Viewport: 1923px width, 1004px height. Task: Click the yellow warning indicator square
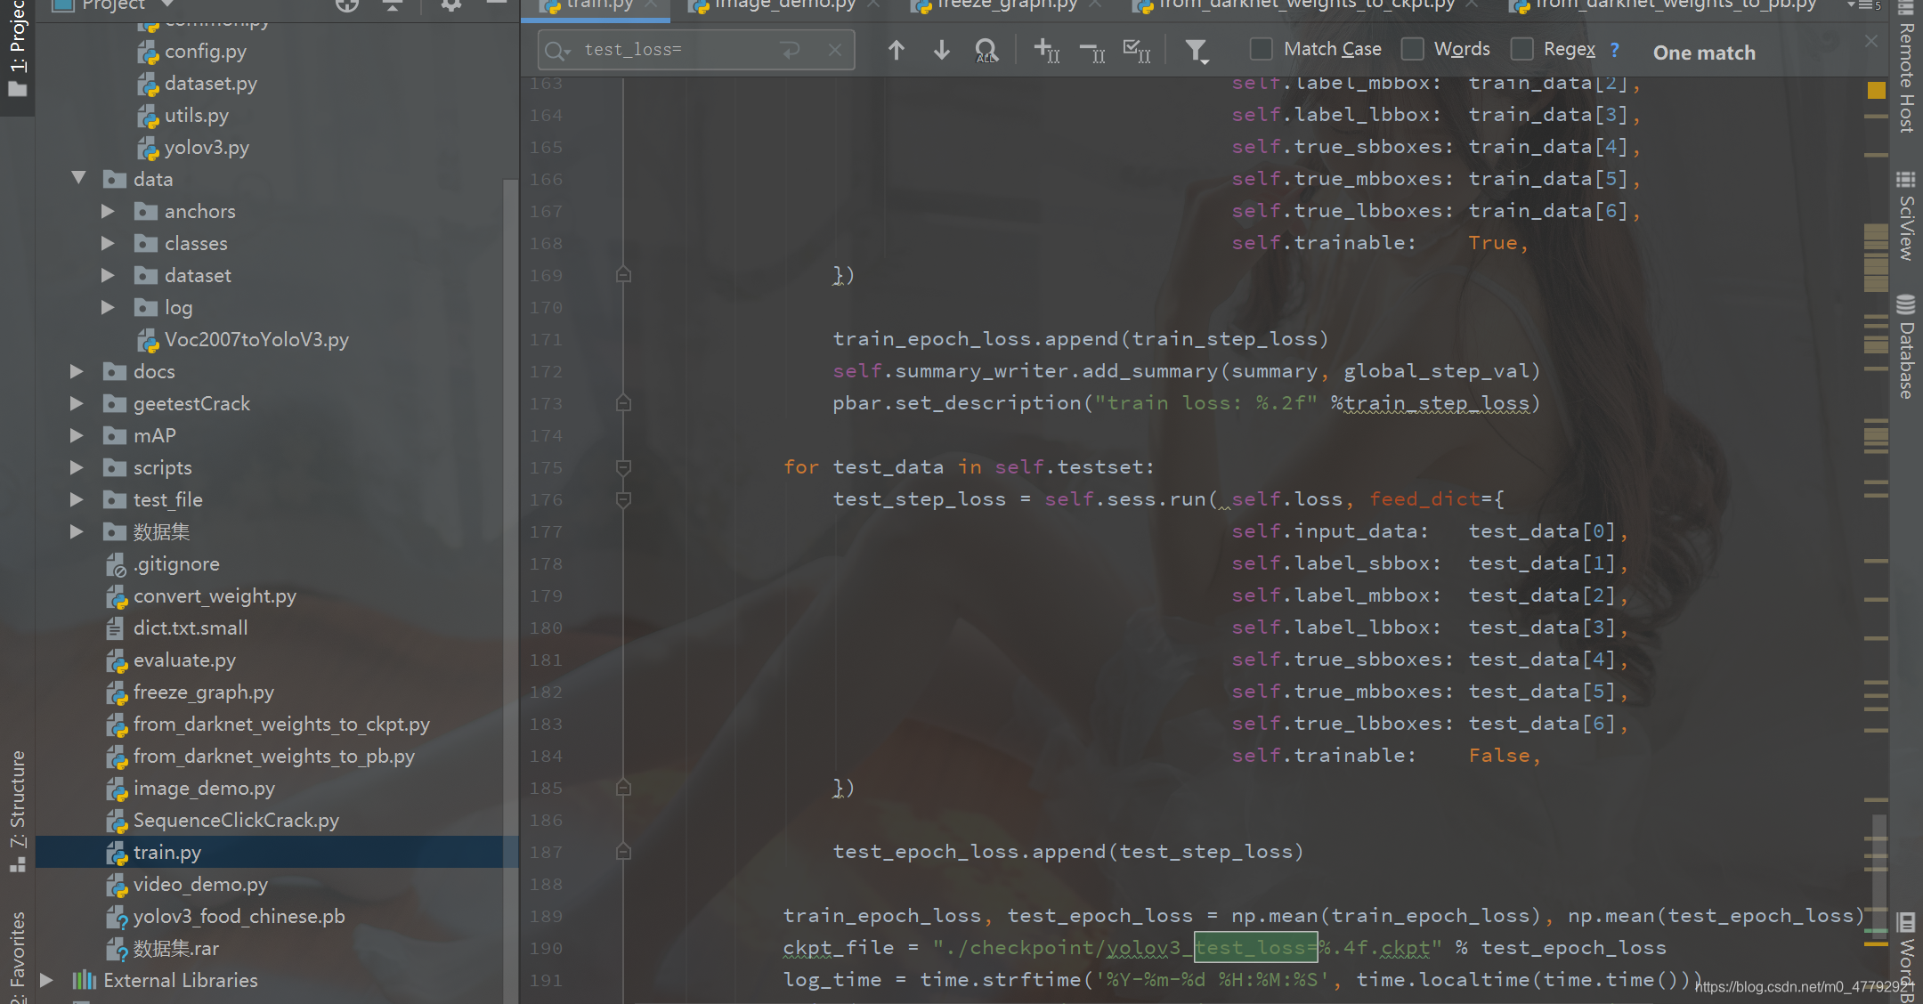[x=1876, y=90]
